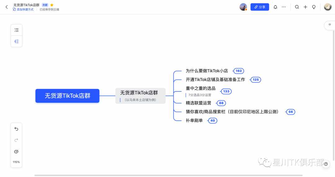The height and width of the screenshot is (177, 335).
Task: Click the vertical scrollbar on right
Action: tap(334, 95)
